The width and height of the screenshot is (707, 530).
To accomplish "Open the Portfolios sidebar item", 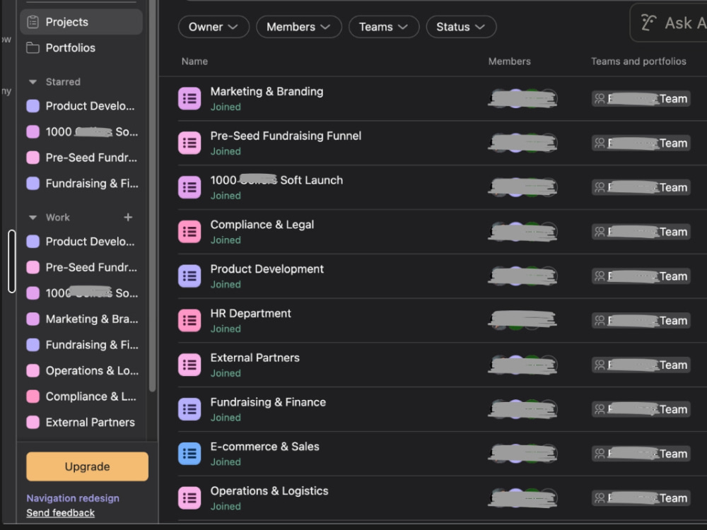I will point(81,48).
